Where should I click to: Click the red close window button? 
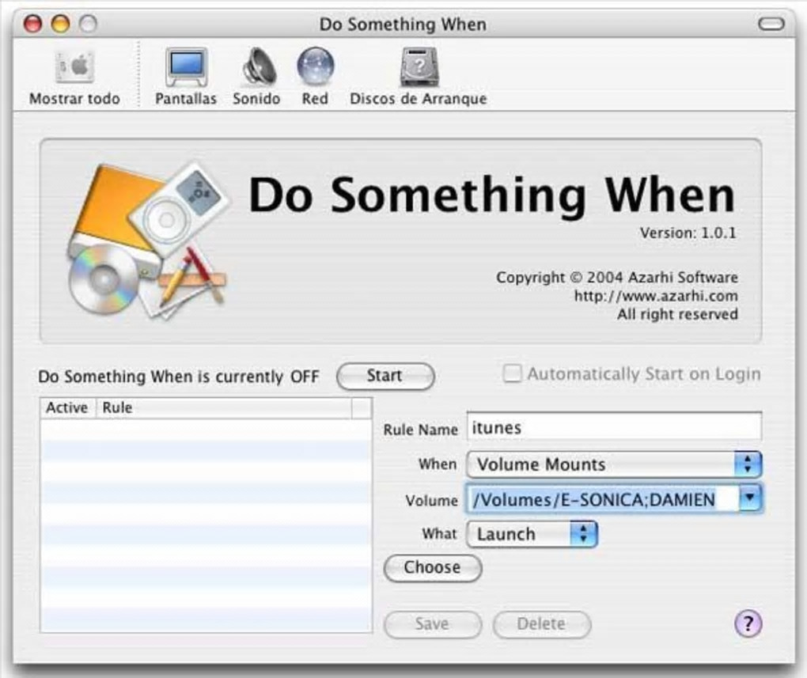[x=33, y=24]
